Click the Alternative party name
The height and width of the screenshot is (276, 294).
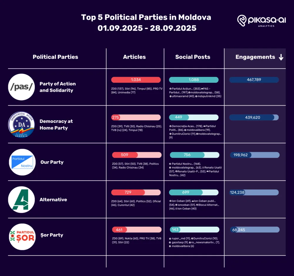(x=53, y=199)
